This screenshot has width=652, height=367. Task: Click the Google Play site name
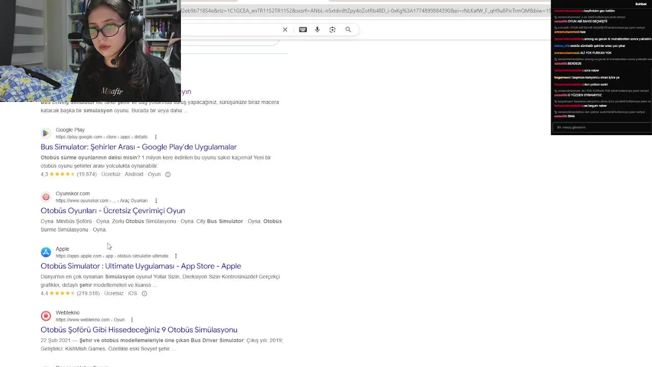coord(70,130)
